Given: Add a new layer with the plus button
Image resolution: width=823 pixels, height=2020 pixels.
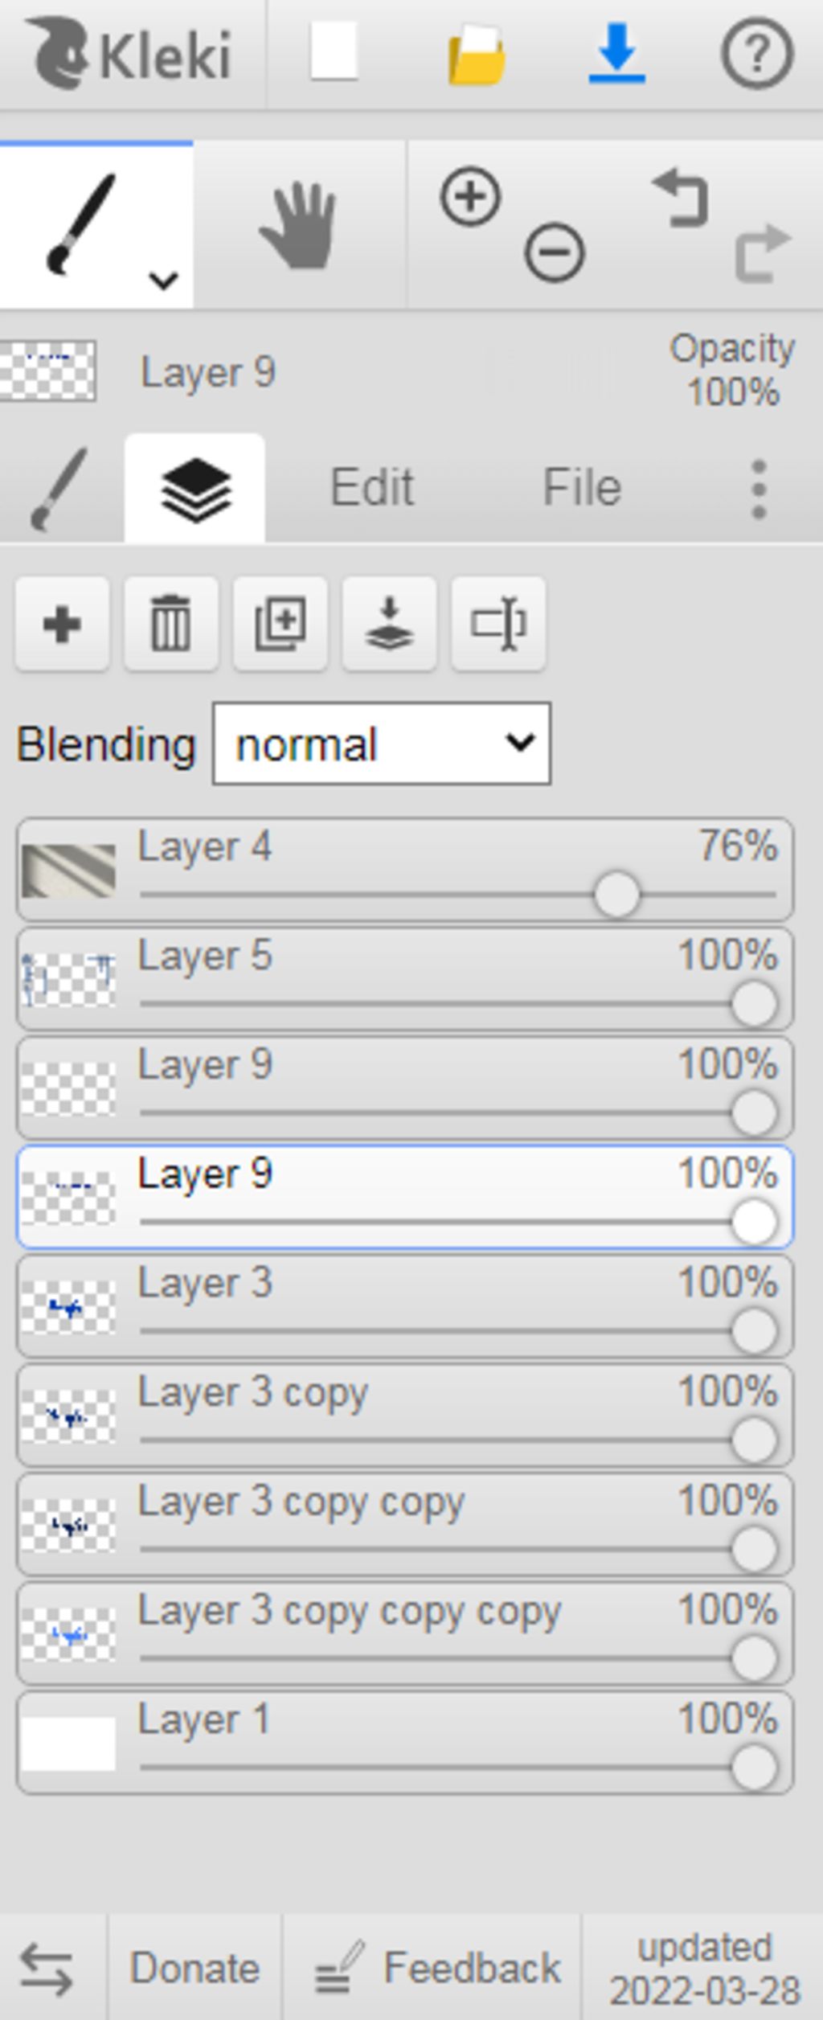Looking at the screenshot, I should pyautogui.click(x=62, y=623).
